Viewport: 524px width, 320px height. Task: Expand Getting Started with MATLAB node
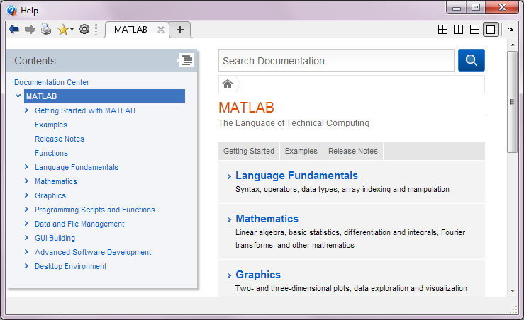point(26,110)
